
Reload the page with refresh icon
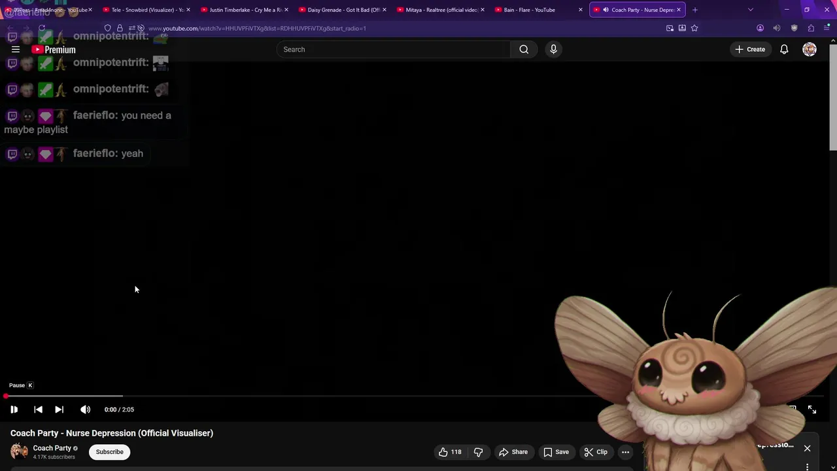tap(42, 28)
